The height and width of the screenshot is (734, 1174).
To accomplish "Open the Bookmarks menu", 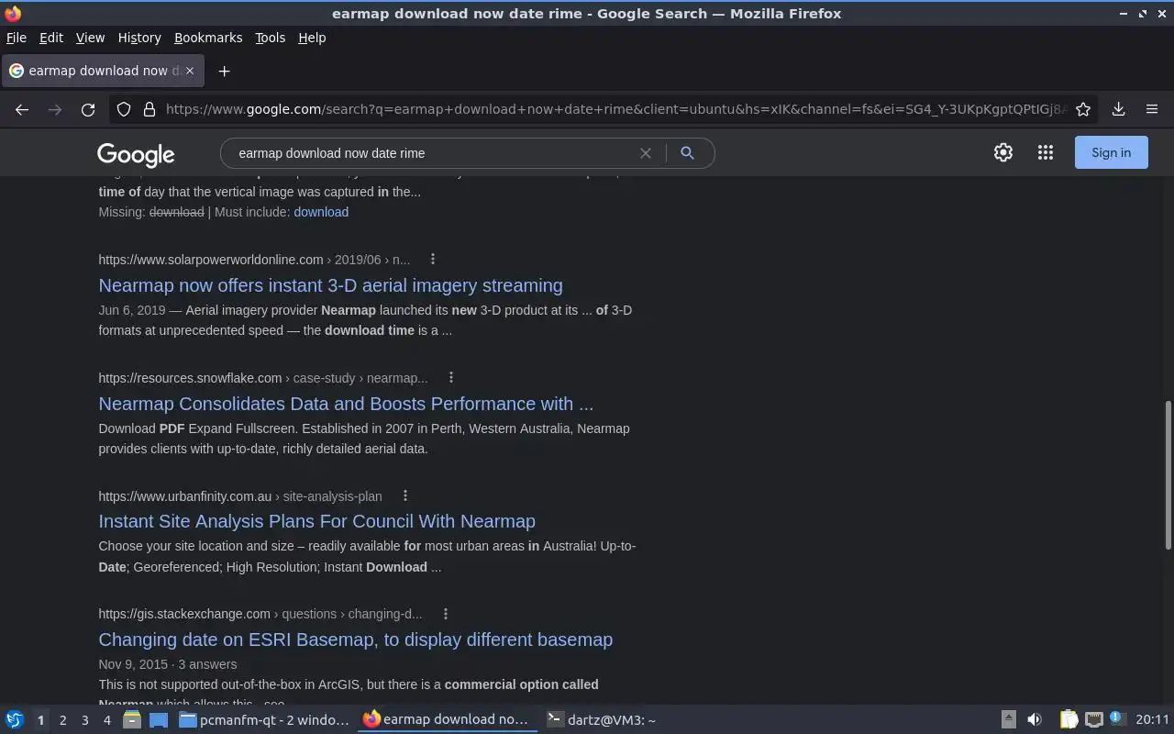I will pos(208,38).
